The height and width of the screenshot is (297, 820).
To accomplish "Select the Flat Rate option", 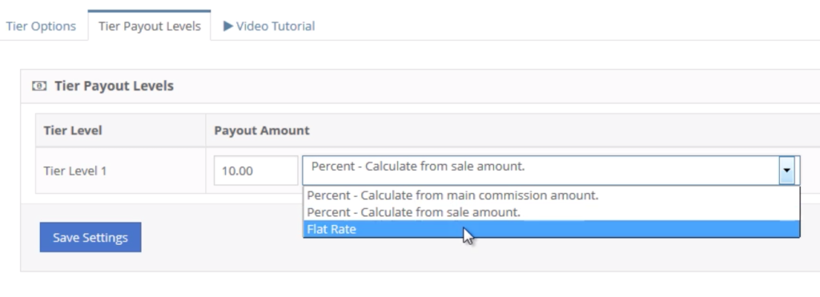I will [x=551, y=229].
